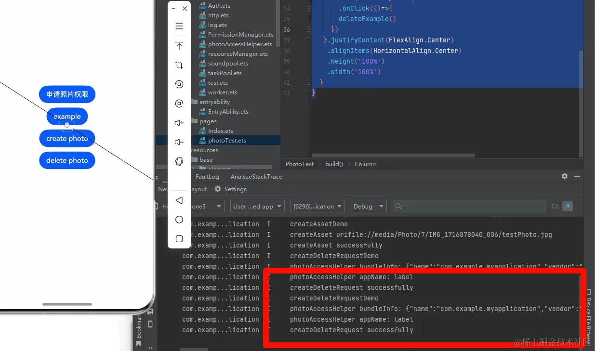Viewport: 595px width, 351px height.
Task: Collapse code fold marker at line 37
Action: coord(309,40)
